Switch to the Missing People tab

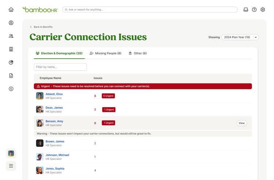(x=105, y=53)
